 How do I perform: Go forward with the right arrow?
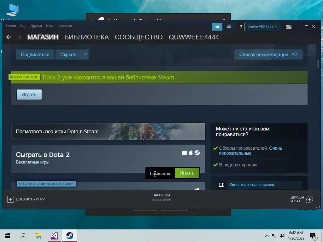coord(19,37)
